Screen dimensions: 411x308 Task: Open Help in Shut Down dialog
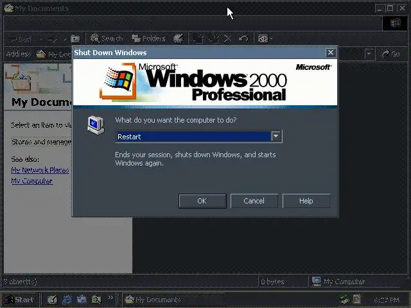click(x=306, y=201)
